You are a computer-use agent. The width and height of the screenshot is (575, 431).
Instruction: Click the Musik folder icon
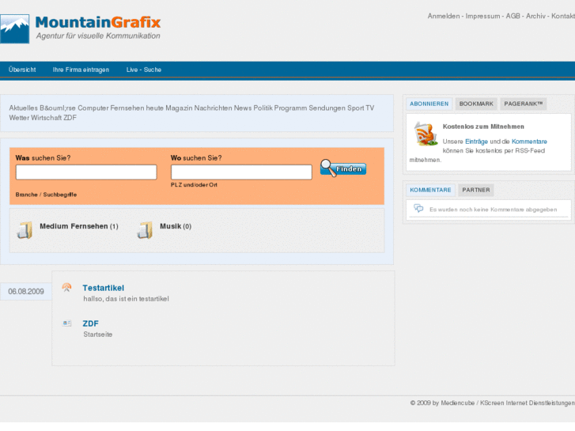(146, 229)
